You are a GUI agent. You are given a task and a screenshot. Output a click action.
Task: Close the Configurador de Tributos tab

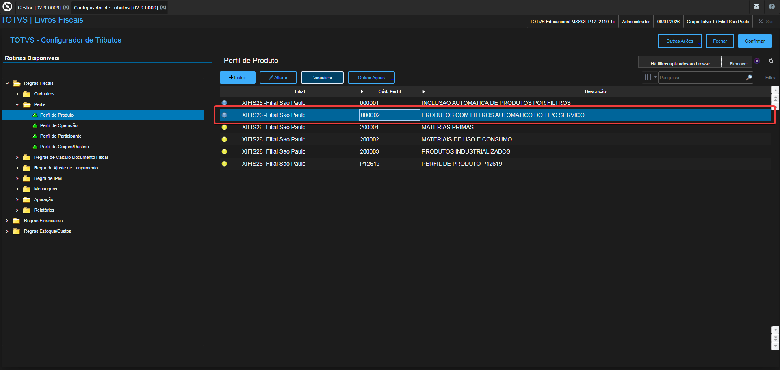tap(163, 7)
